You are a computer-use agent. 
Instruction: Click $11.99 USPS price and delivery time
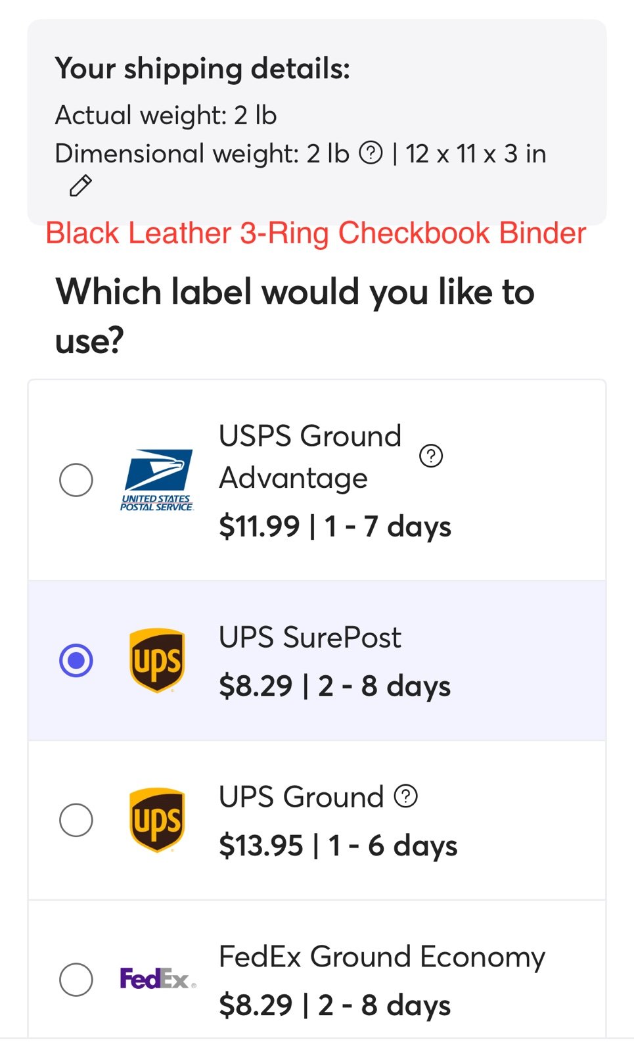point(335,527)
